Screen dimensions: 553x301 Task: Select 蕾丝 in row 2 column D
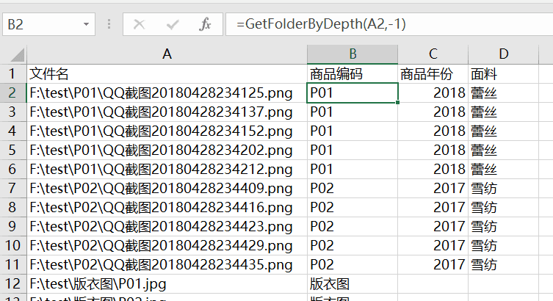click(504, 93)
